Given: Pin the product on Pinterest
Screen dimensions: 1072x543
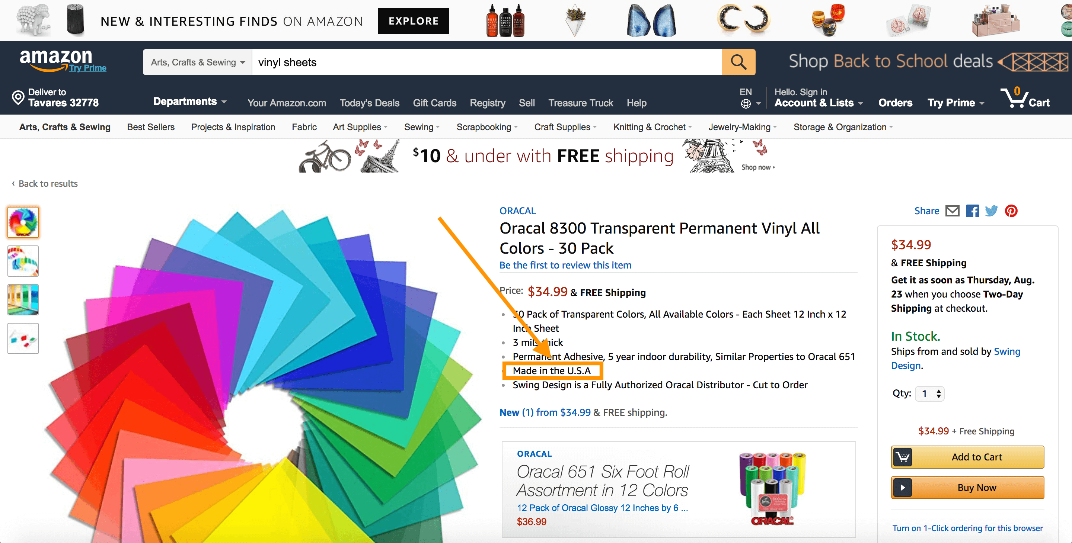Looking at the screenshot, I should (x=1011, y=211).
